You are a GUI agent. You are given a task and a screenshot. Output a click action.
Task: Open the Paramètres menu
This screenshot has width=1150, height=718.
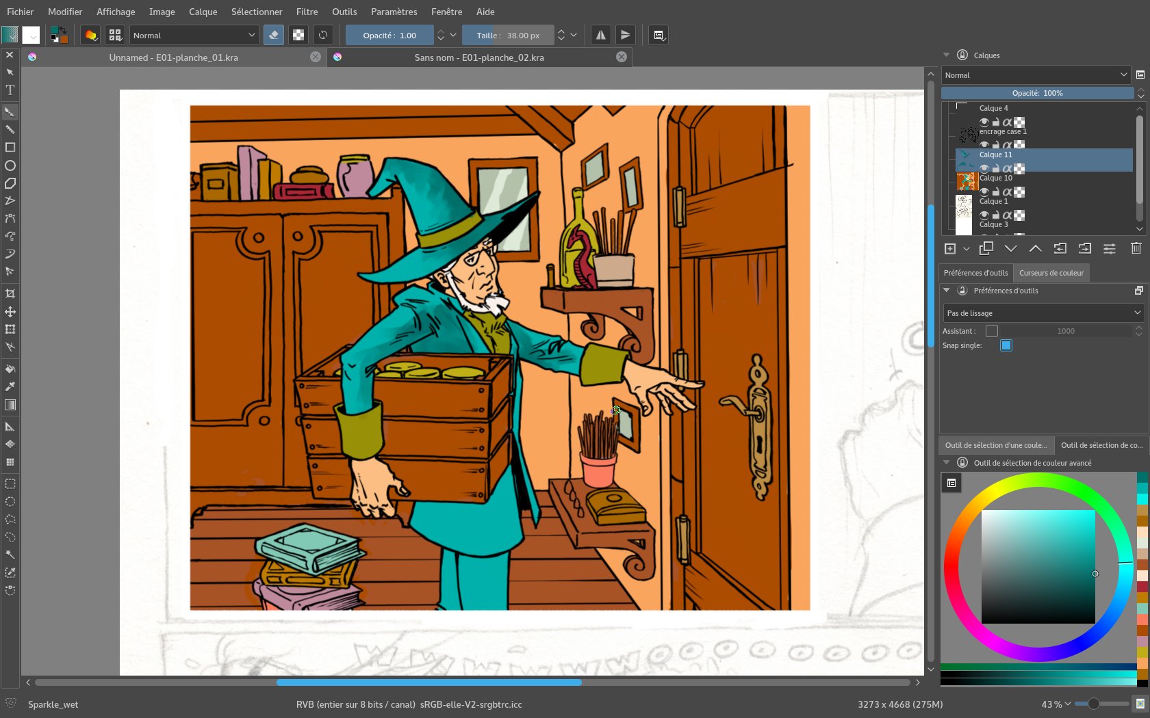(394, 12)
